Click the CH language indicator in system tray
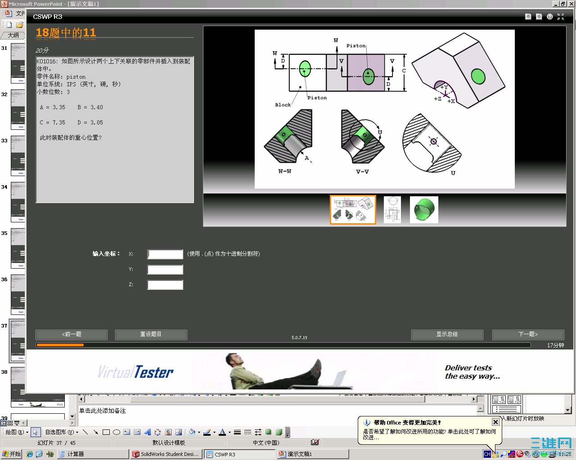 487,454
